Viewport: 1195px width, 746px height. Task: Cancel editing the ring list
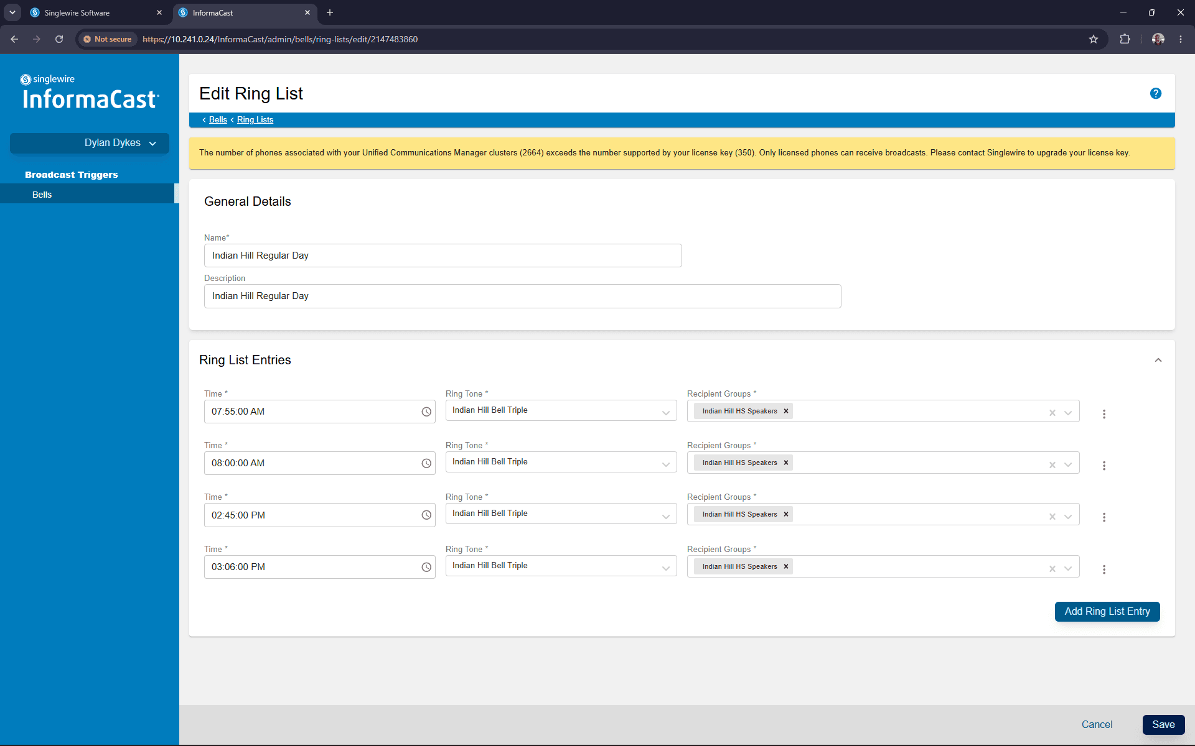pyautogui.click(x=1097, y=725)
